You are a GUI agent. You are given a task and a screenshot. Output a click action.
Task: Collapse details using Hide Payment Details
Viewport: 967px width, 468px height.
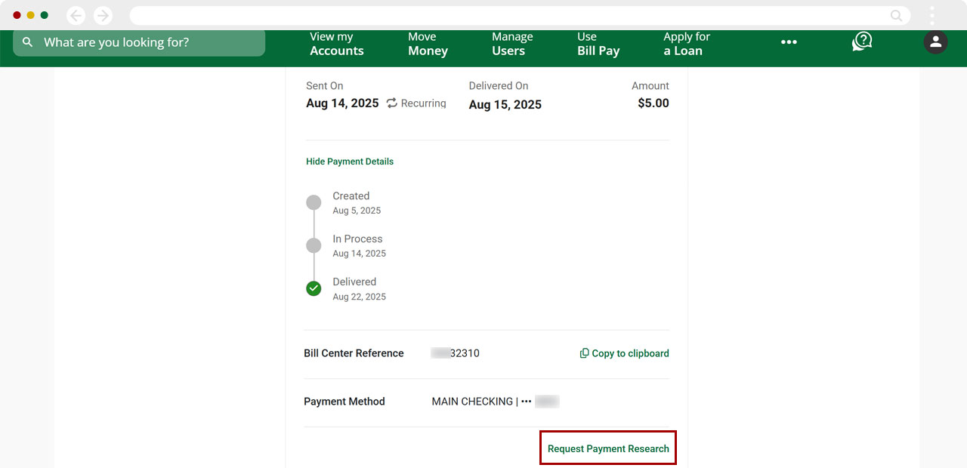[349, 161]
